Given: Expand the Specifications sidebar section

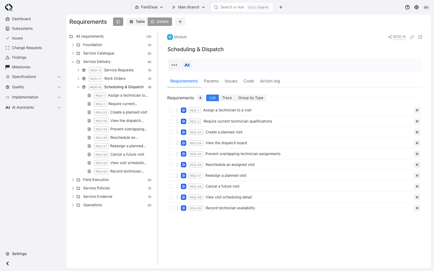Looking at the screenshot, I should coord(33,77).
